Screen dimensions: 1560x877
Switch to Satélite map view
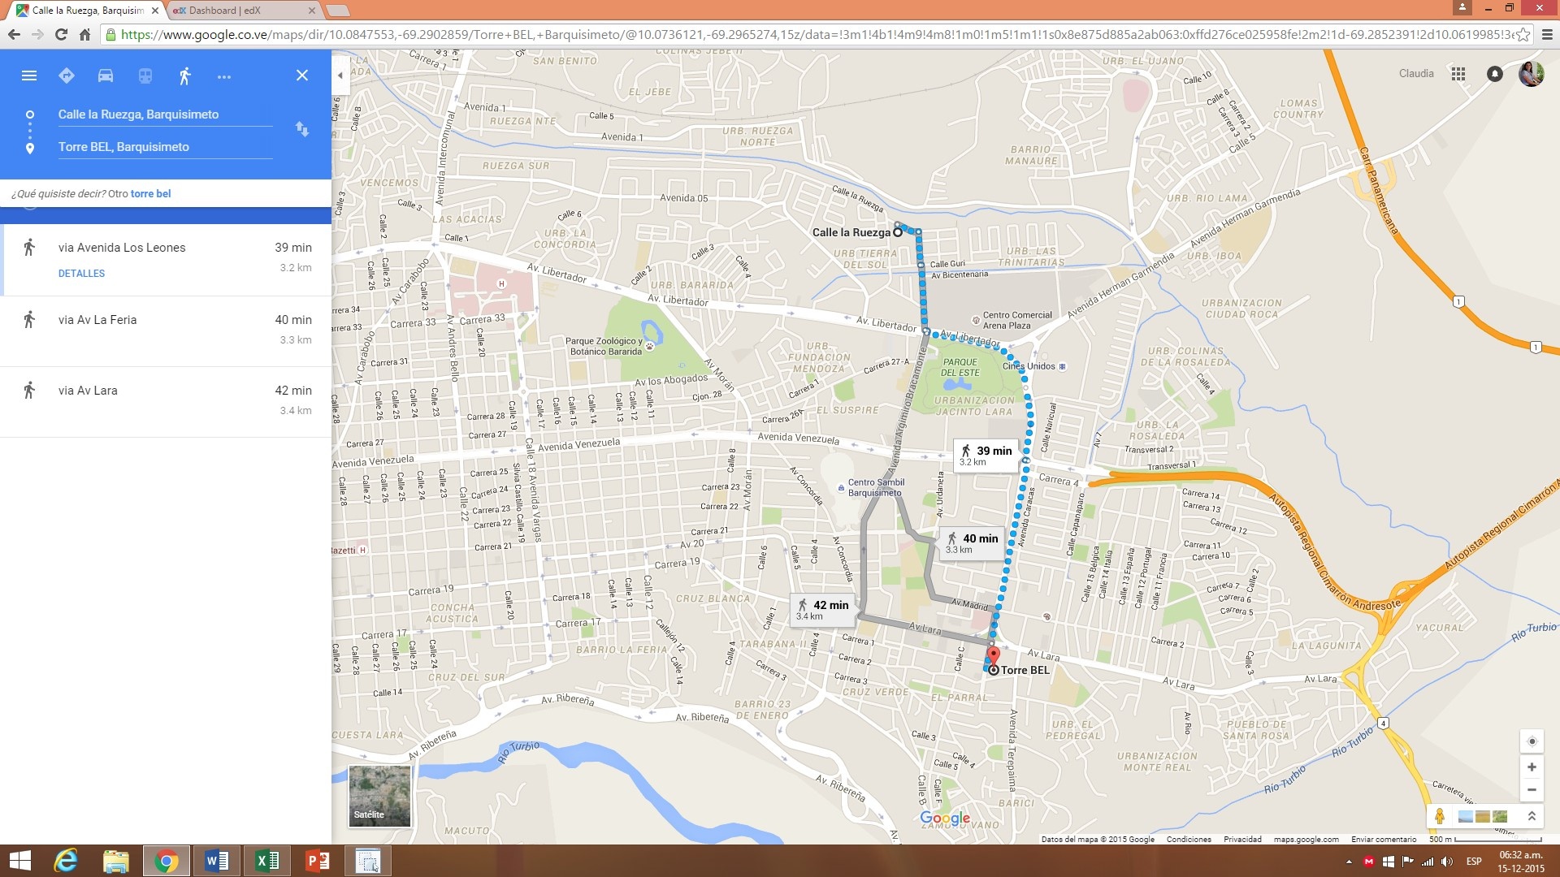379,796
